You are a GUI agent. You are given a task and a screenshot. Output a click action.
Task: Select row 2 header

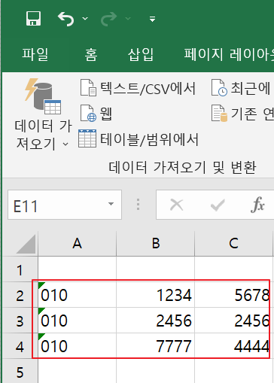point(20,295)
